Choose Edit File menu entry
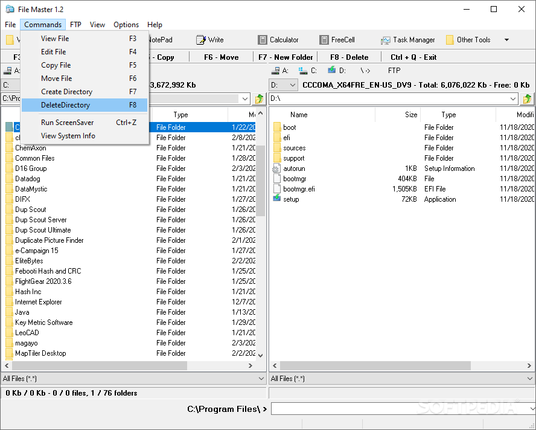This screenshot has width=536, height=430. pos(85,52)
